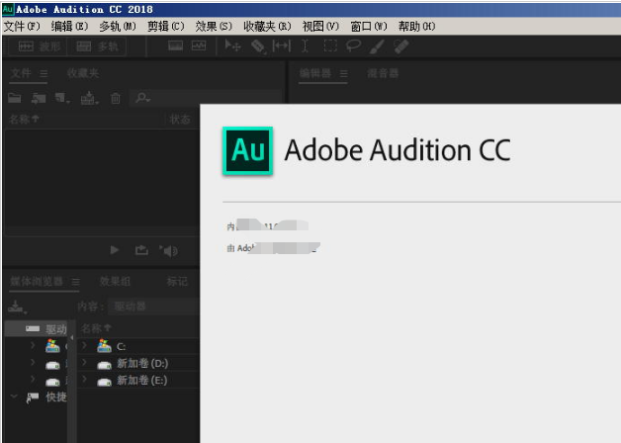Click the add shortcut download icon in Media Browser
Screen dimensions: 621x443
tap(17, 307)
